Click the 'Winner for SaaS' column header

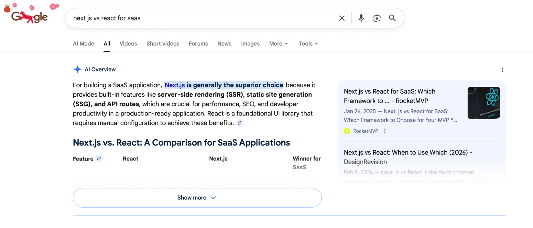(307, 163)
